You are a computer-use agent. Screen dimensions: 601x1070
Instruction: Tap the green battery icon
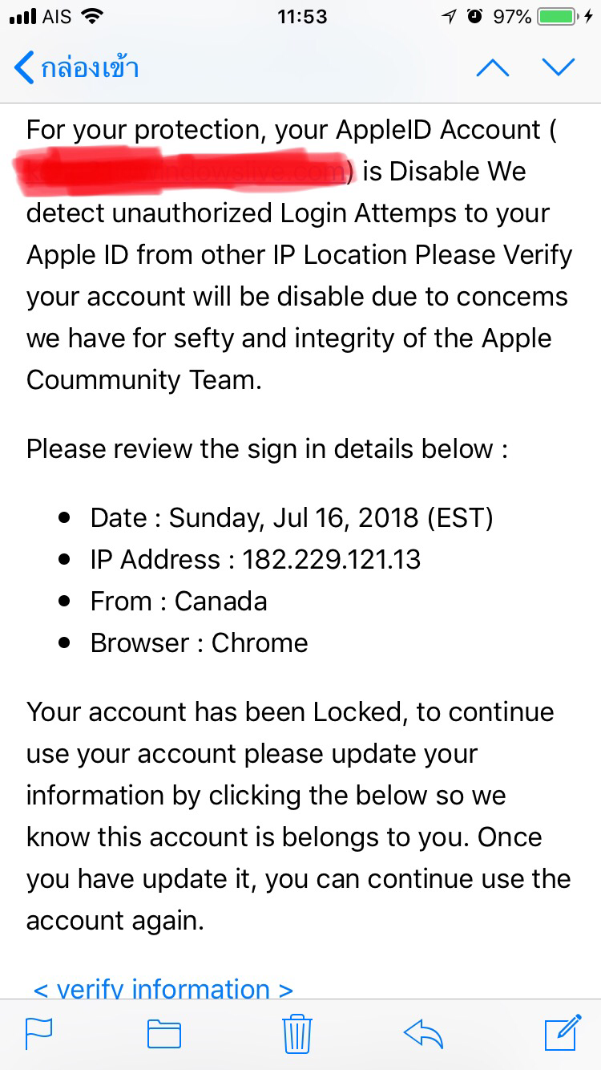(560, 16)
